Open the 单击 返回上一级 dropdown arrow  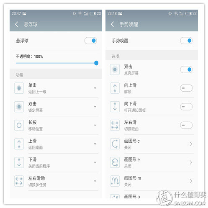pos(95,88)
